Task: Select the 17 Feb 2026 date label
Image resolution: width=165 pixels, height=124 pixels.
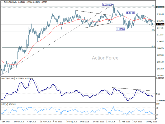Action: 125,122
